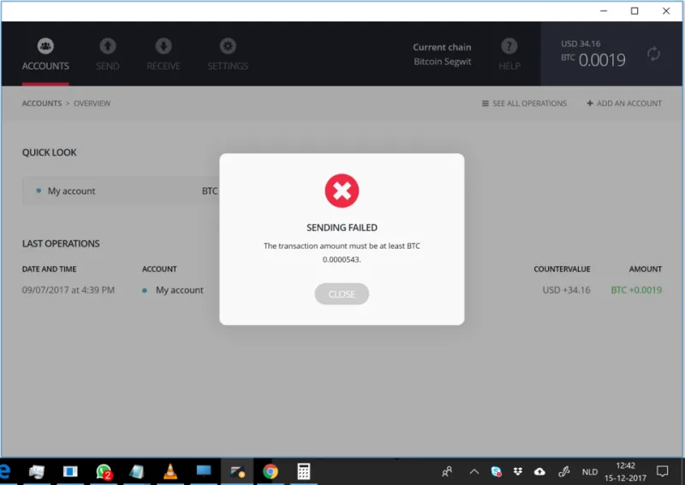The height and width of the screenshot is (485, 685).
Task: Click the NLD language indicator
Action: click(590, 471)
